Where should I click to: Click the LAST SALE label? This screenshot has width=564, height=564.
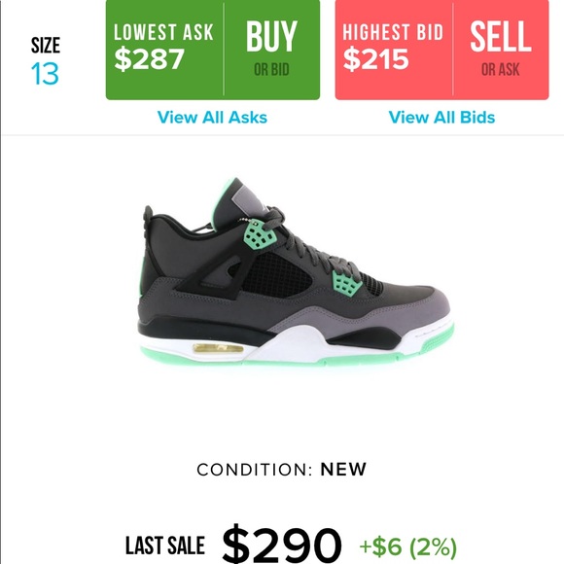pos(165,546)
